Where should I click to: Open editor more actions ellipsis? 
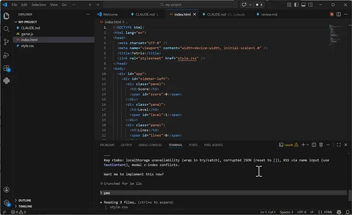coord(346,14)
